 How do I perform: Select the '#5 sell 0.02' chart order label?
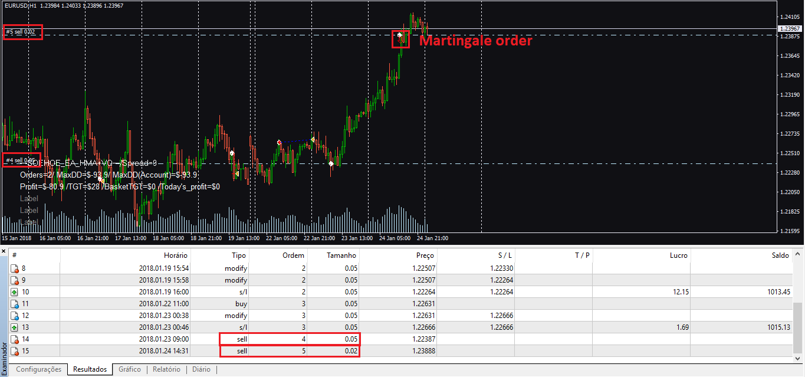(x=21, y=31)
